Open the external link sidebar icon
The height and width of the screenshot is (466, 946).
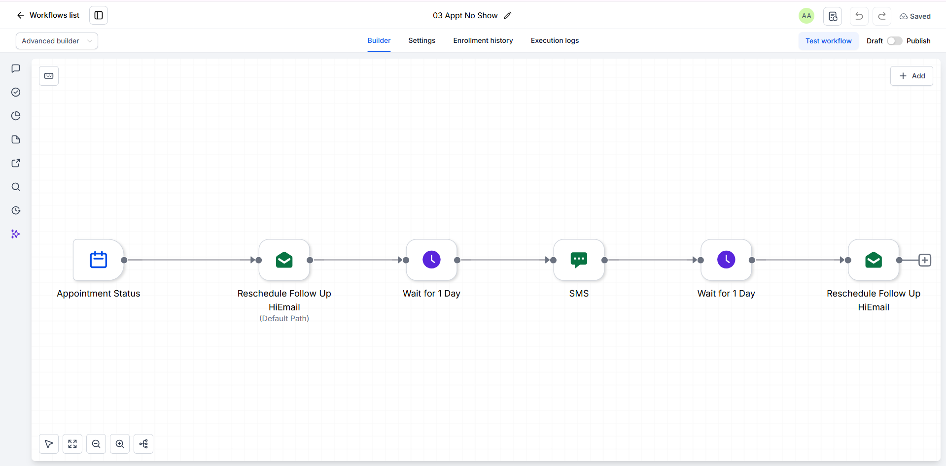tap(16, 163)
